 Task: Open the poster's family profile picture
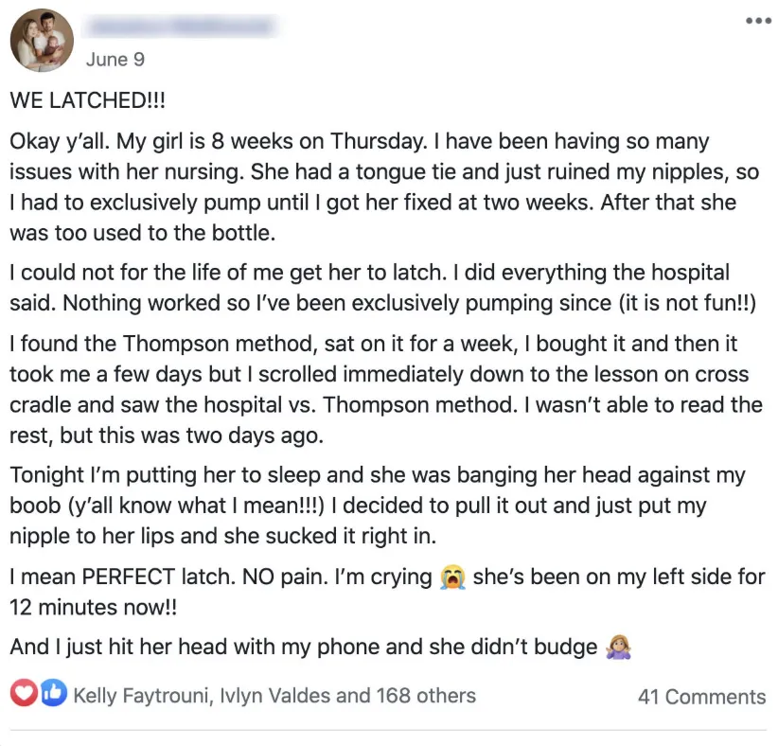point(42,40)
